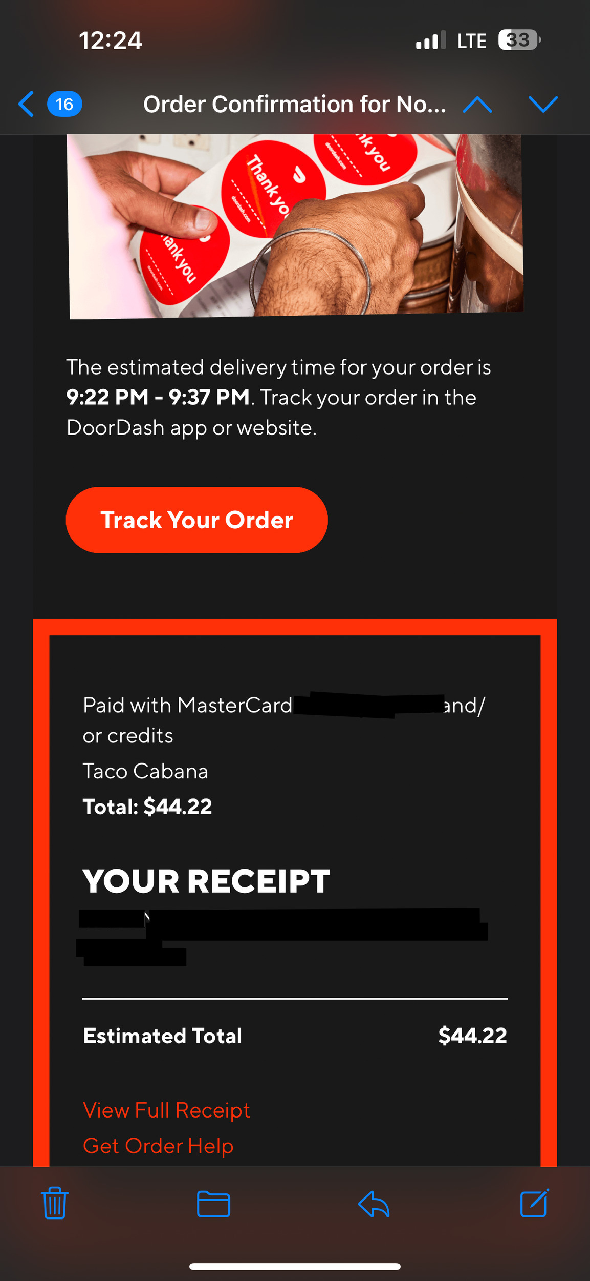Go to previous message with up chevron

pos(477,105)
